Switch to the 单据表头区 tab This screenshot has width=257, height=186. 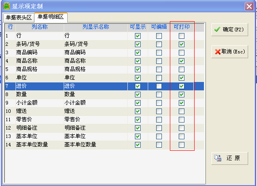[19, 18]
